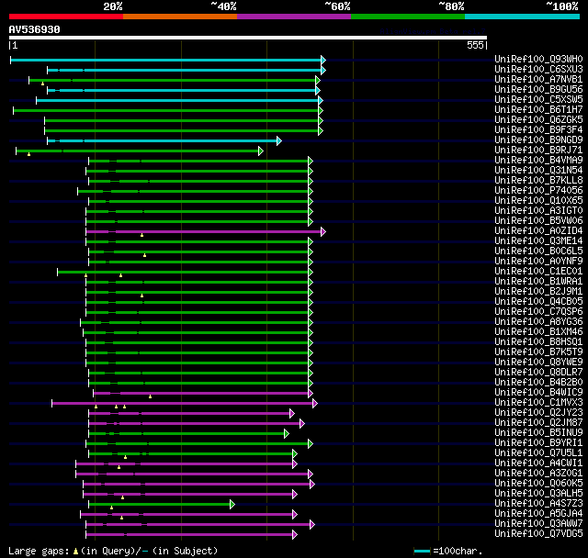Screen dimensions: 588x558
Task: Select the AV536930 query name label
Action: coord(35,29)
